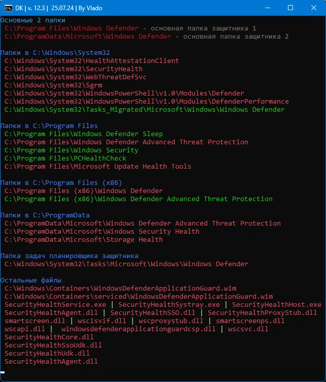Select the green Tasks_Migrated Windows Defender path
Viewport: 326px width, 382px height.
pos(144,110)
